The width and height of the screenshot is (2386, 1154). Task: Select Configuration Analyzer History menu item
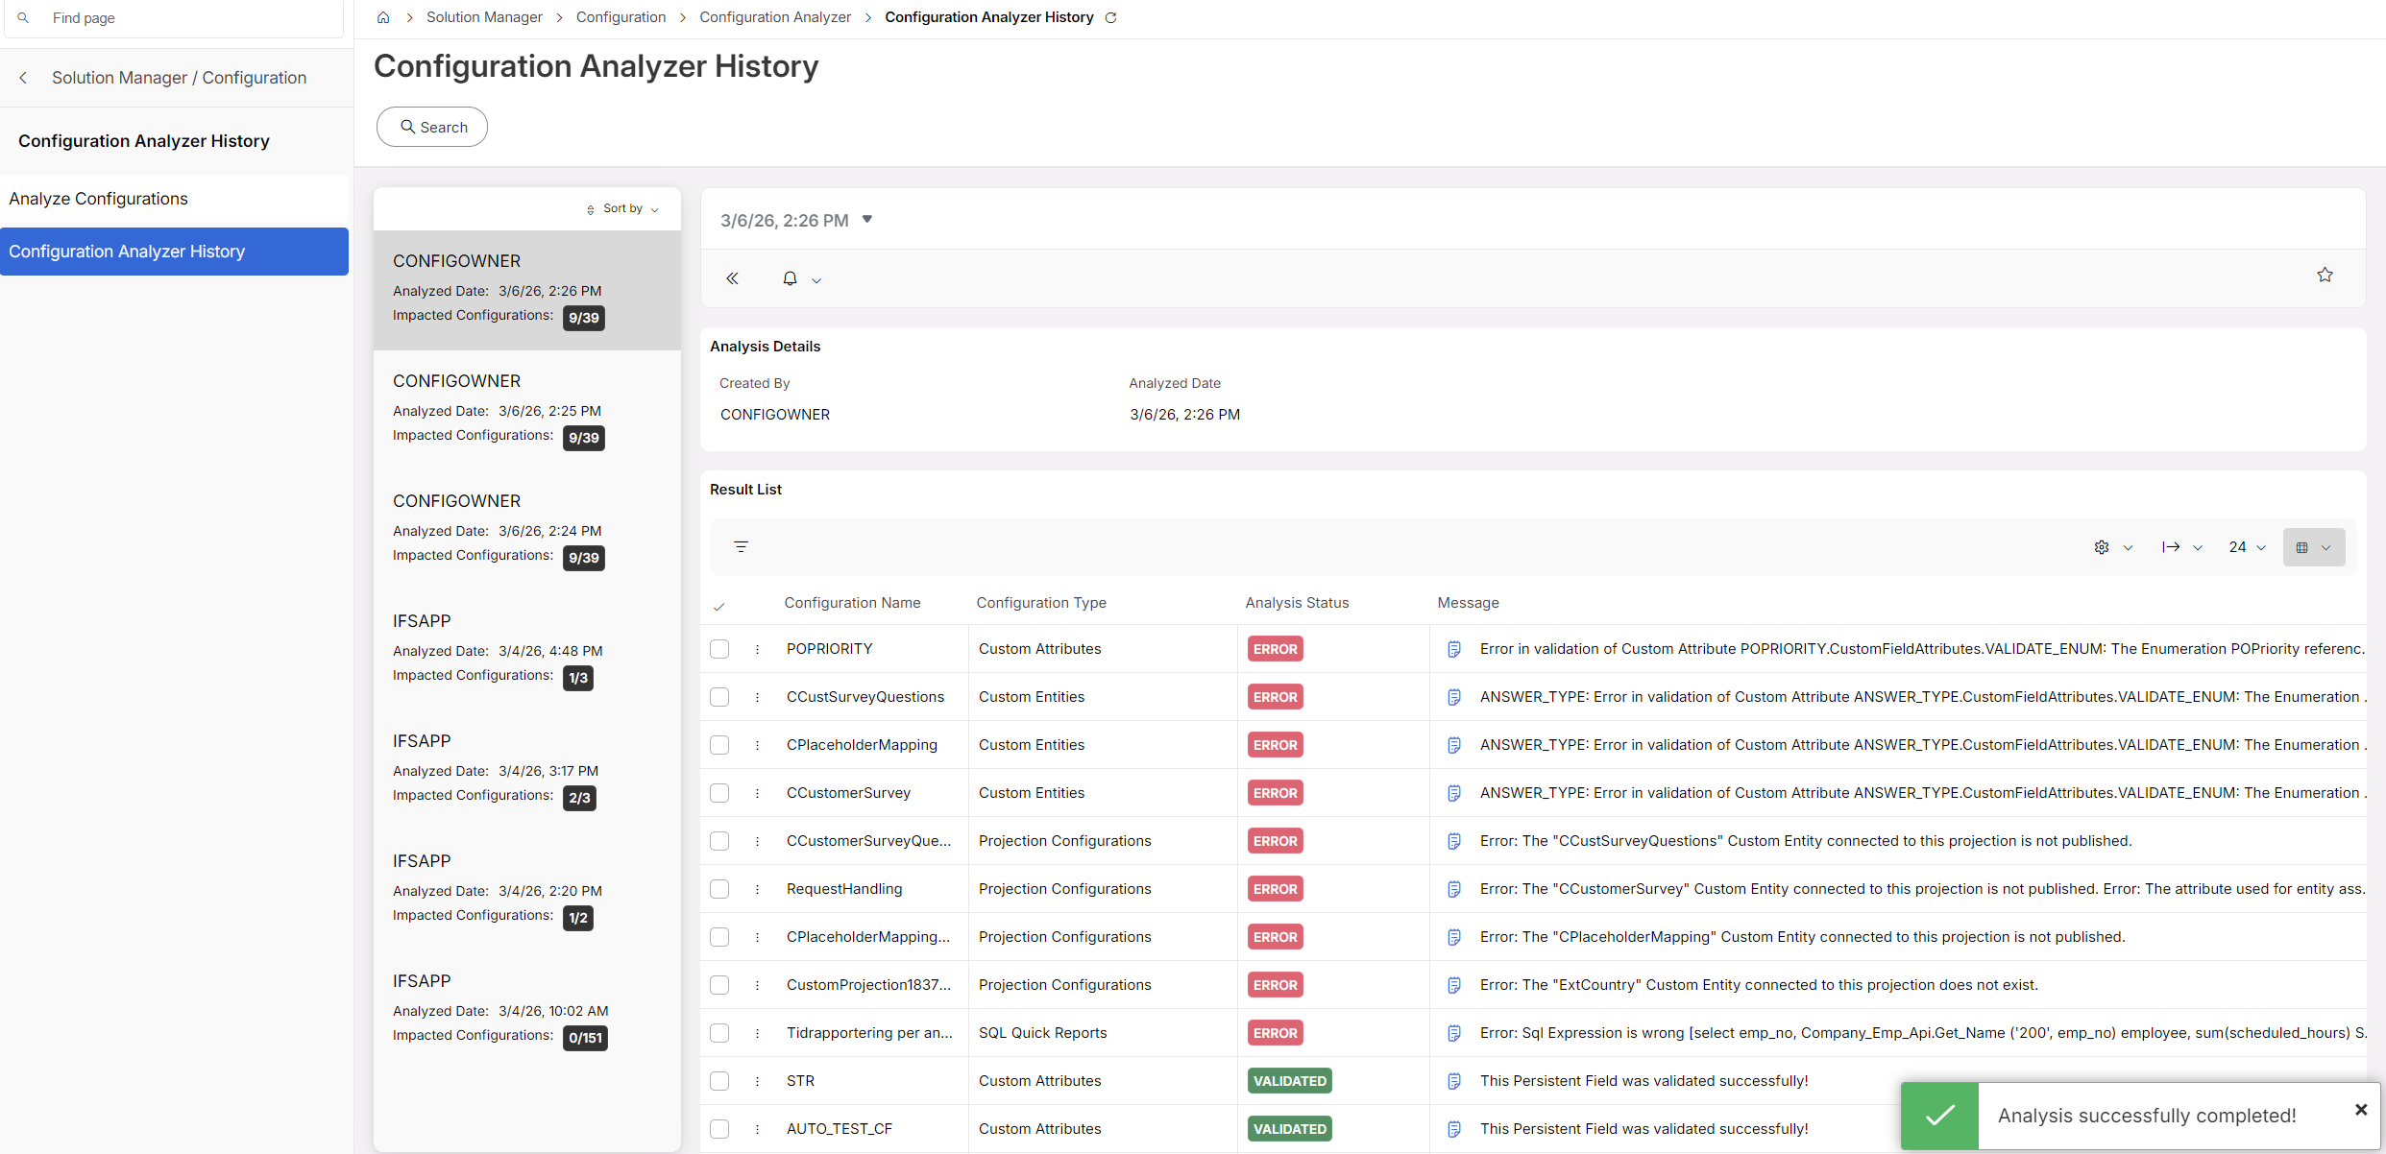tap(174, 252)
